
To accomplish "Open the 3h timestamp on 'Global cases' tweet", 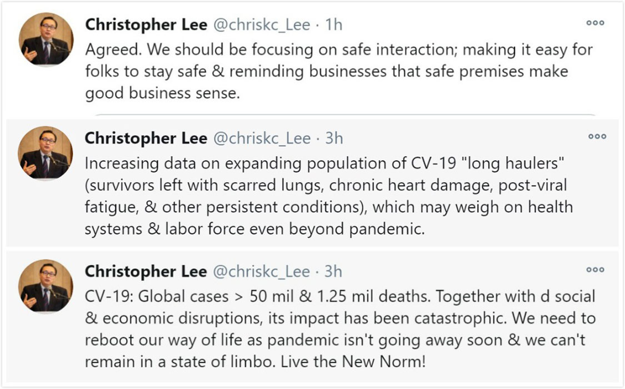I will pyautogui.click(x=333, y=271).
